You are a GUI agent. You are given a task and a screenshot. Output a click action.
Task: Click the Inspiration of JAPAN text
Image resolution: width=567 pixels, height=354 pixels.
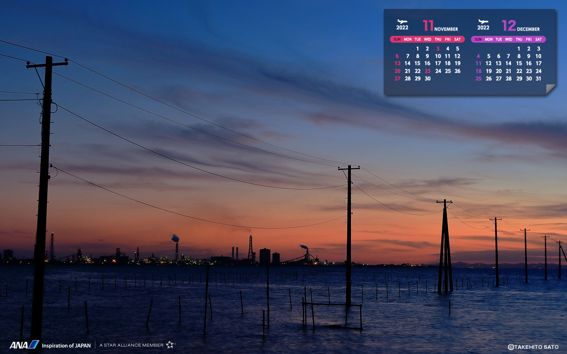[66, 346]
